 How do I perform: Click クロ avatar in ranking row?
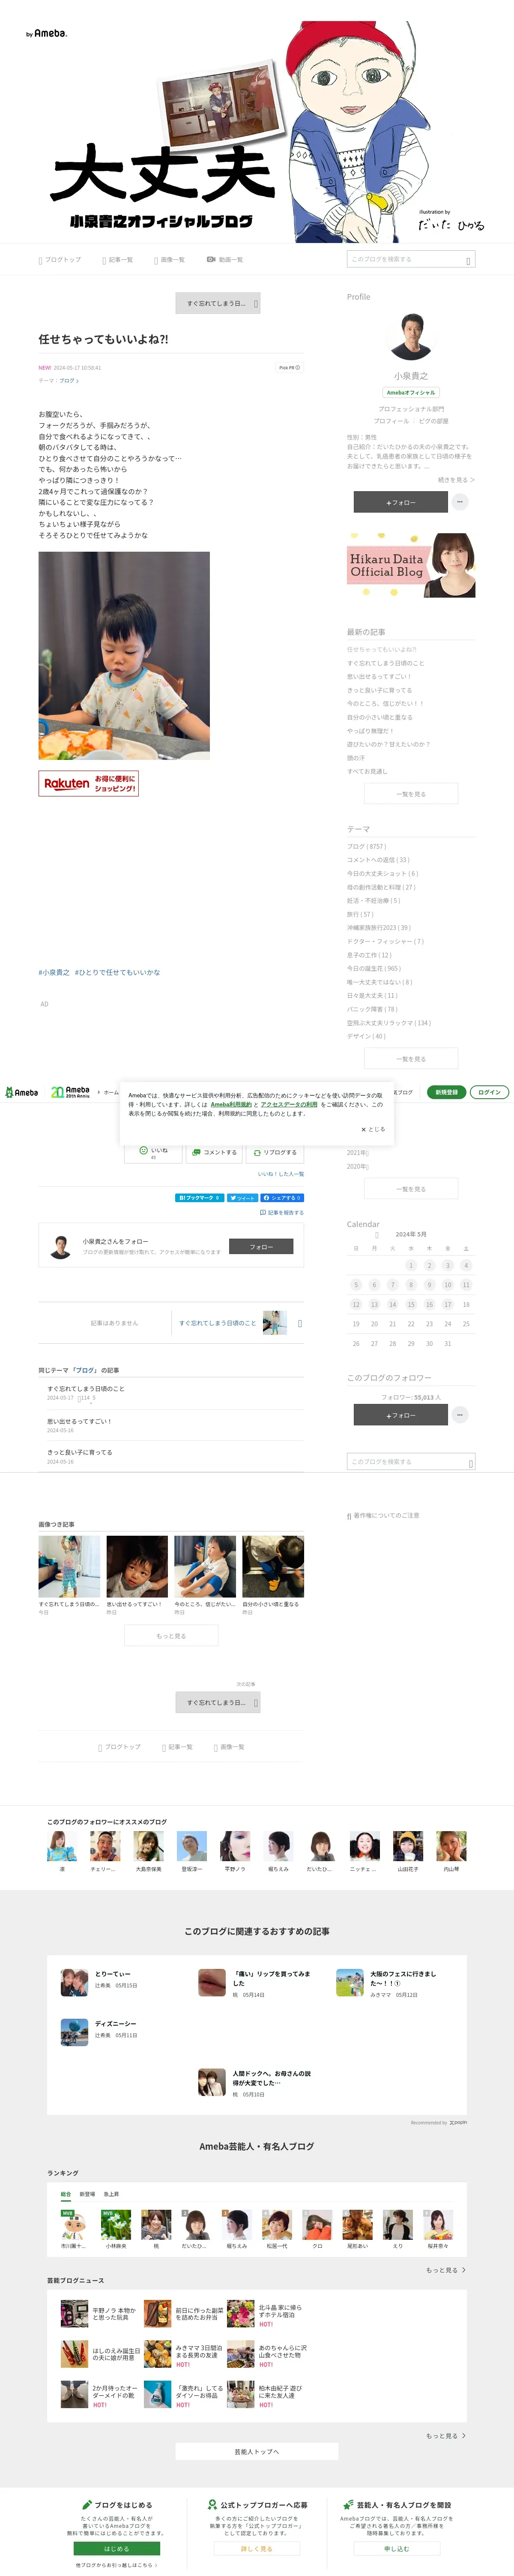click(317, 2225)
